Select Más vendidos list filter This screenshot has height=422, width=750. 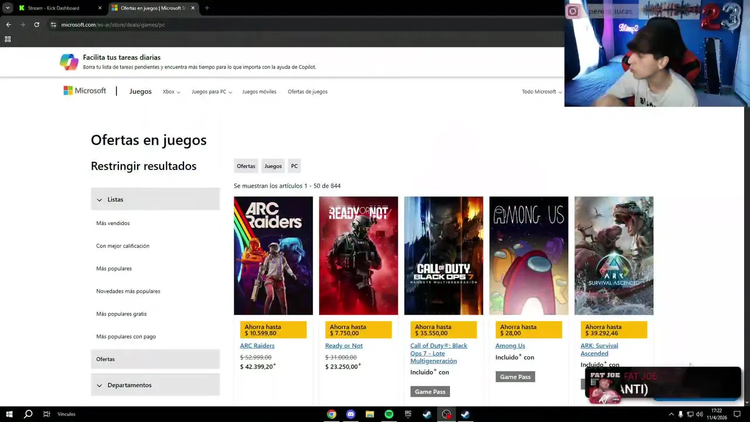(x=113, y=223)
